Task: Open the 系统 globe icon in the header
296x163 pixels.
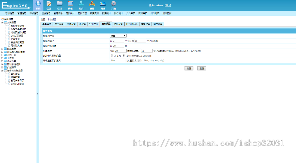Action: click(x=38, y=4)
